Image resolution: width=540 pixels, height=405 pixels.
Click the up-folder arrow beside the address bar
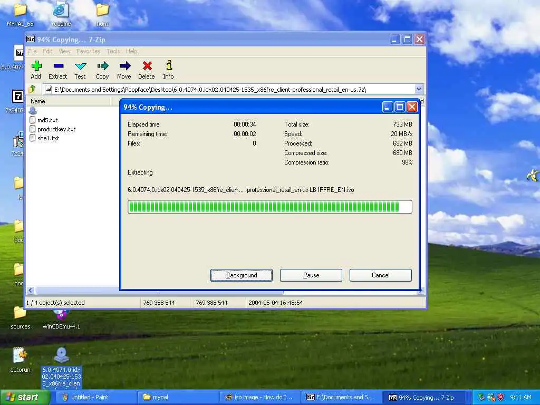[32, 89]
